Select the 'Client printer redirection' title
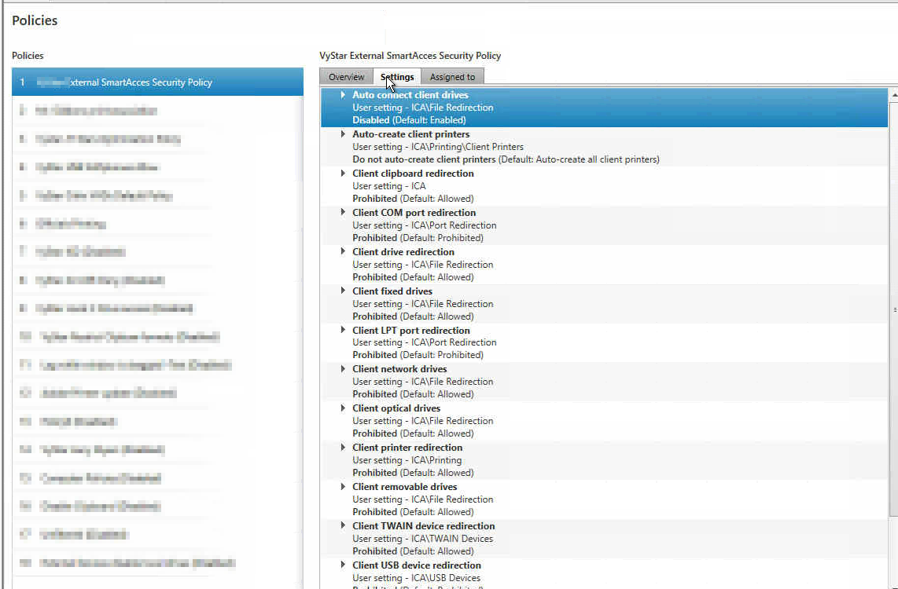This screenshot has width=898, height=589. click(407, 448)
